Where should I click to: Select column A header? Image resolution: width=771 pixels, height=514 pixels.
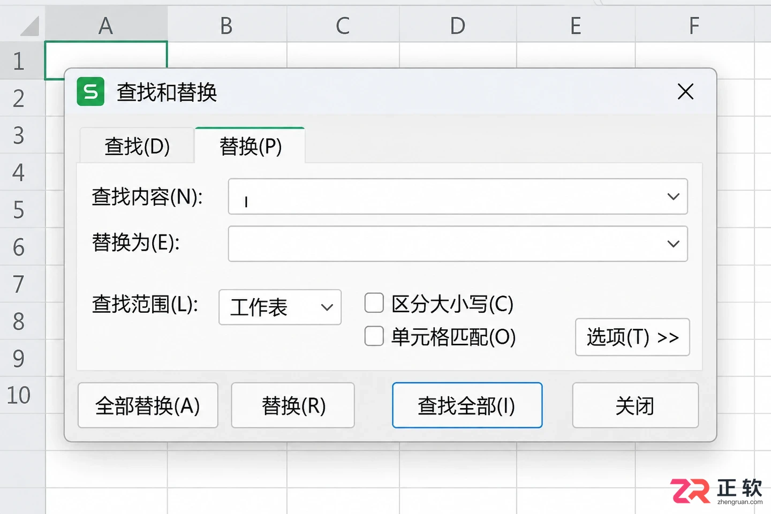point(106,25)
